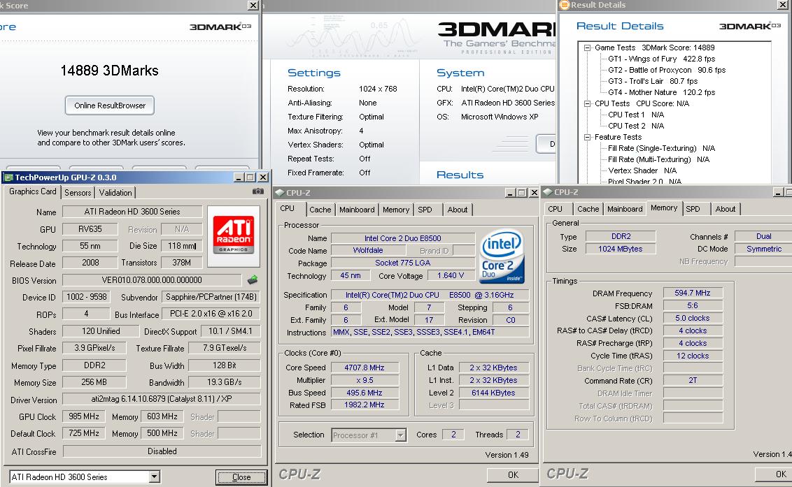Click OK in the middle CPU-Z window

(513, 475)
